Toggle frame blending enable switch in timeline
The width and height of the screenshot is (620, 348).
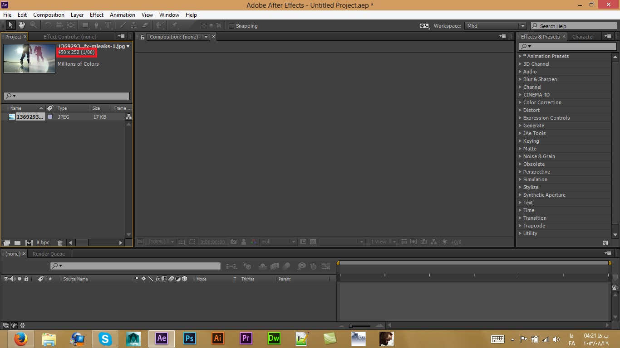pyautogui.click(x=275, y=266)
